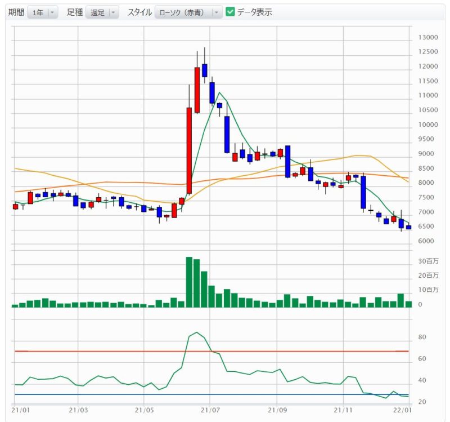Click the 11000 price axis label

click(428, 95)
